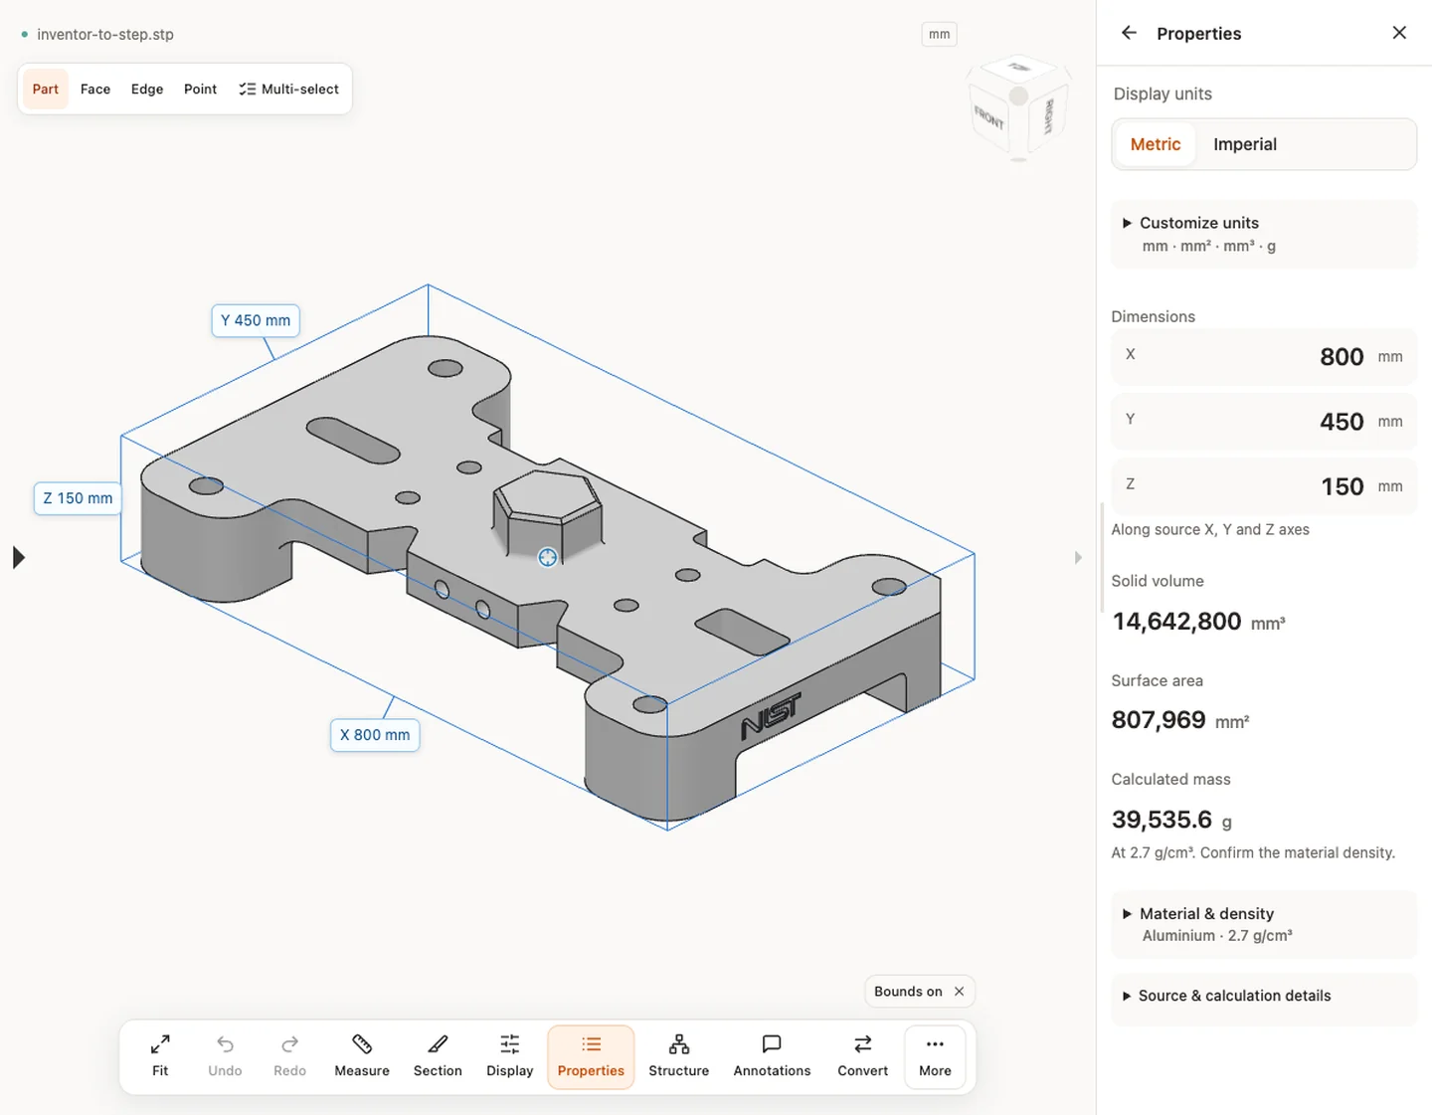1432x1115 pixels.
Task: Click the surface area value 807,969
Action: tap(1159, 720)
